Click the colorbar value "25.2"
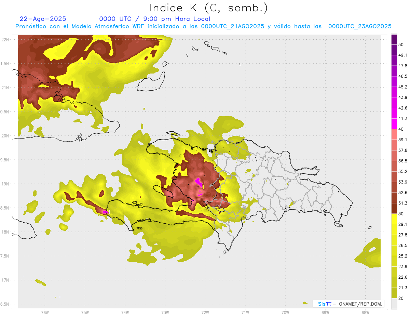The height and width of the screenshot is (317, 410). 403,256
